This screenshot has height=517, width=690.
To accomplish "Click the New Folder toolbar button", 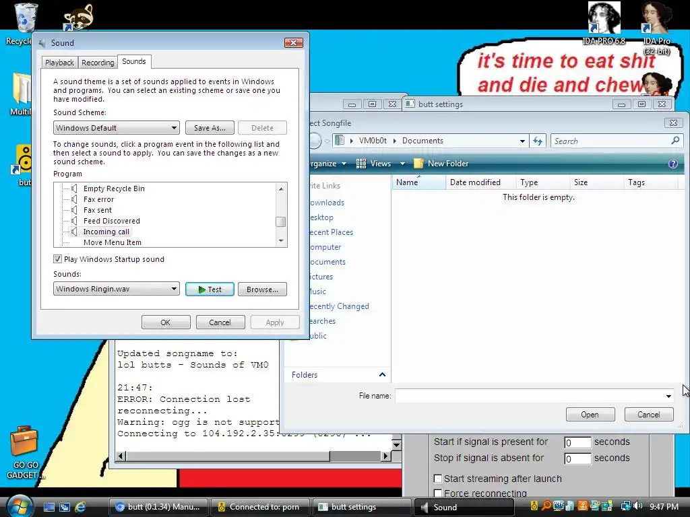I will tap(441, 164).
